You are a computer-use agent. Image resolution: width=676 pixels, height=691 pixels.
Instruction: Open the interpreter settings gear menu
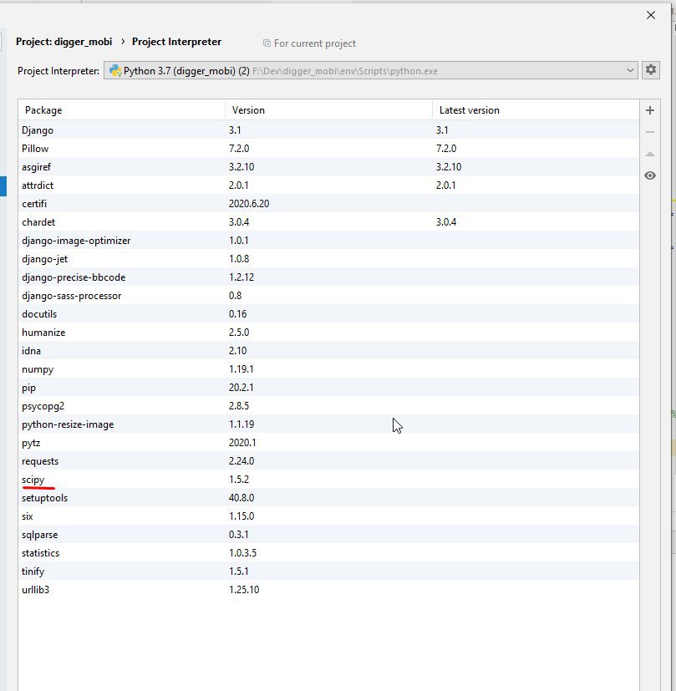pos(651,70)
